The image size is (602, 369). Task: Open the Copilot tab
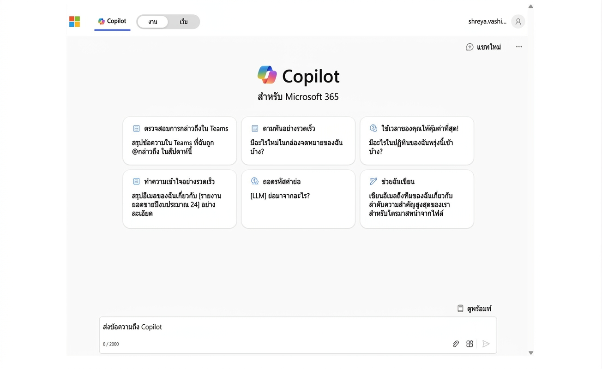coord(112,21)
